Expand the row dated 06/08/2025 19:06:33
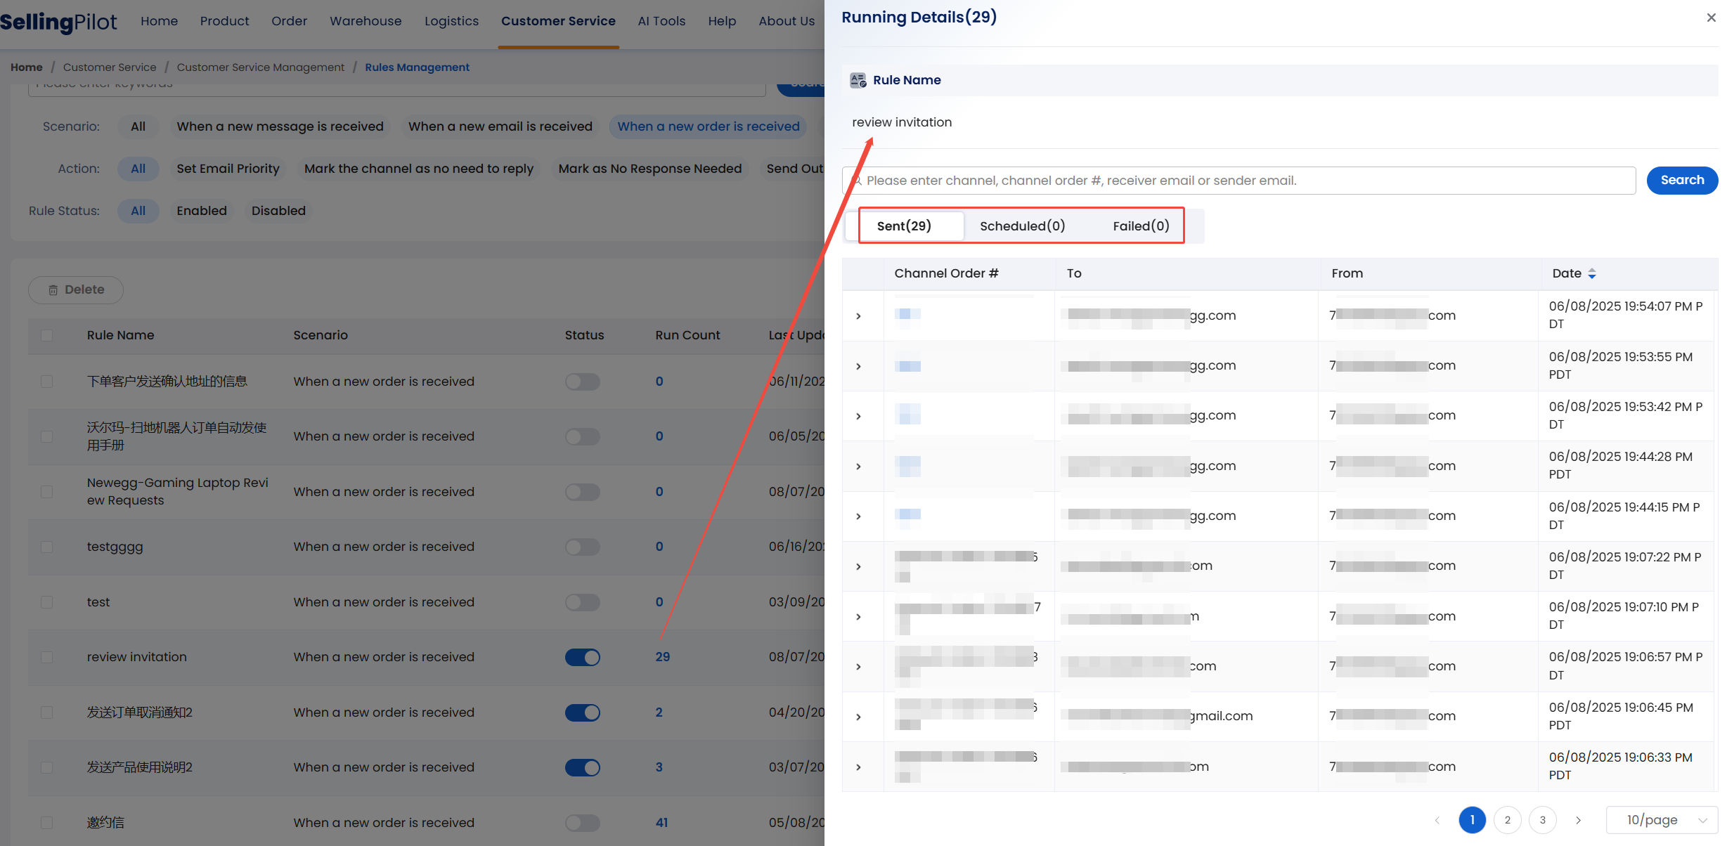This screenshot has width=1727, height=846. [858, 767]
